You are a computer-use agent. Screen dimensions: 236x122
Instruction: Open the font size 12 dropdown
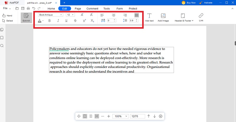70,15
